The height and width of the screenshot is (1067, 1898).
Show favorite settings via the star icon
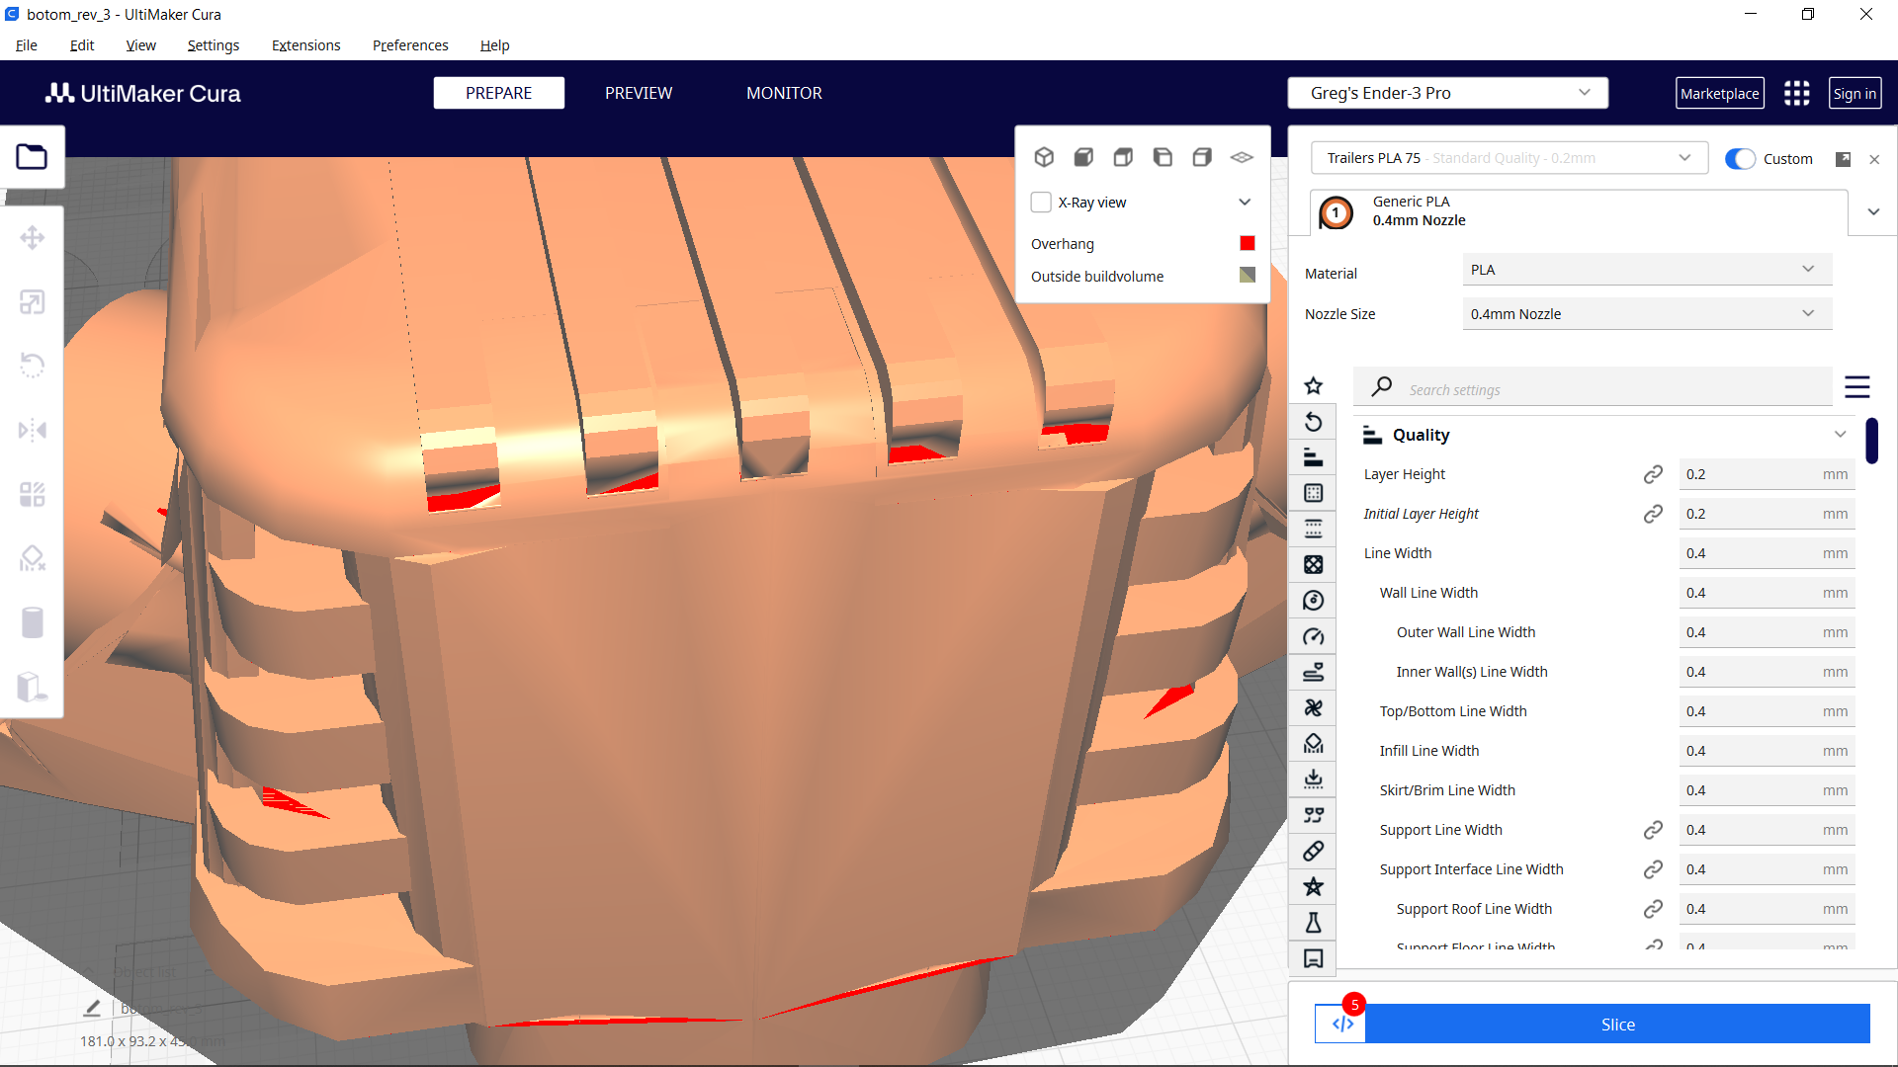tap(1313, 385)
